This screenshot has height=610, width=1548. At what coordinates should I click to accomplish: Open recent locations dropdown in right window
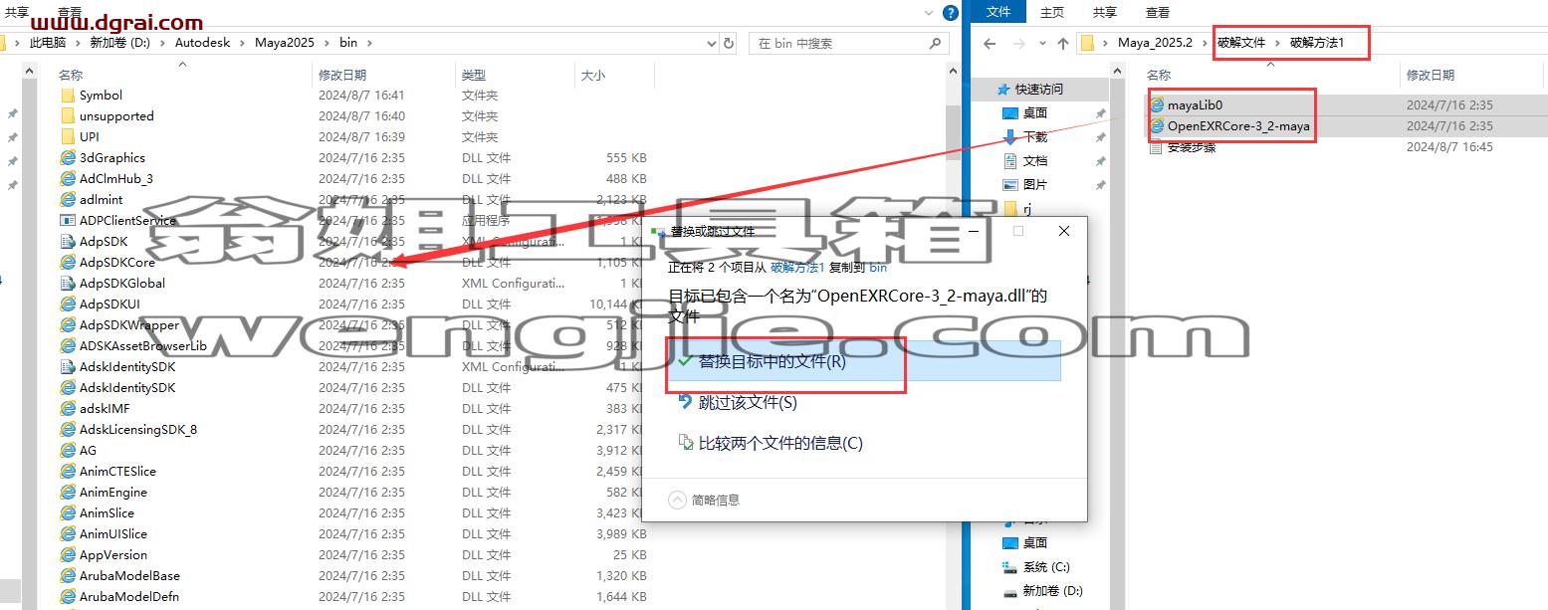1040,43
